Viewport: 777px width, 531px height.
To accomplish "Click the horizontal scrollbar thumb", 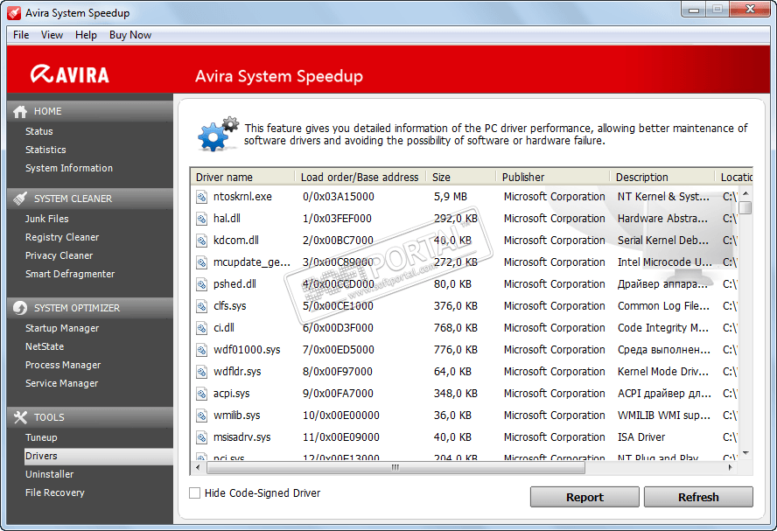I will (395, 467).
